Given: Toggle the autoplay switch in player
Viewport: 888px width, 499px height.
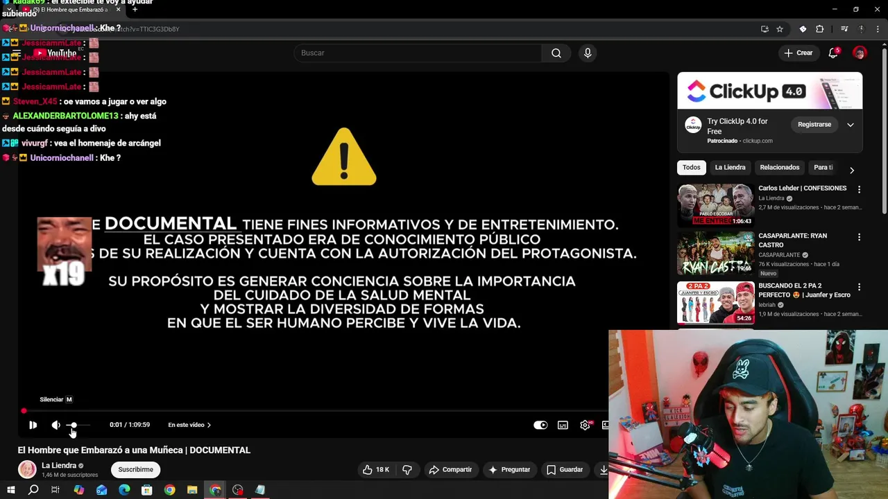Looking at the screenshot, I should point(540,425).
